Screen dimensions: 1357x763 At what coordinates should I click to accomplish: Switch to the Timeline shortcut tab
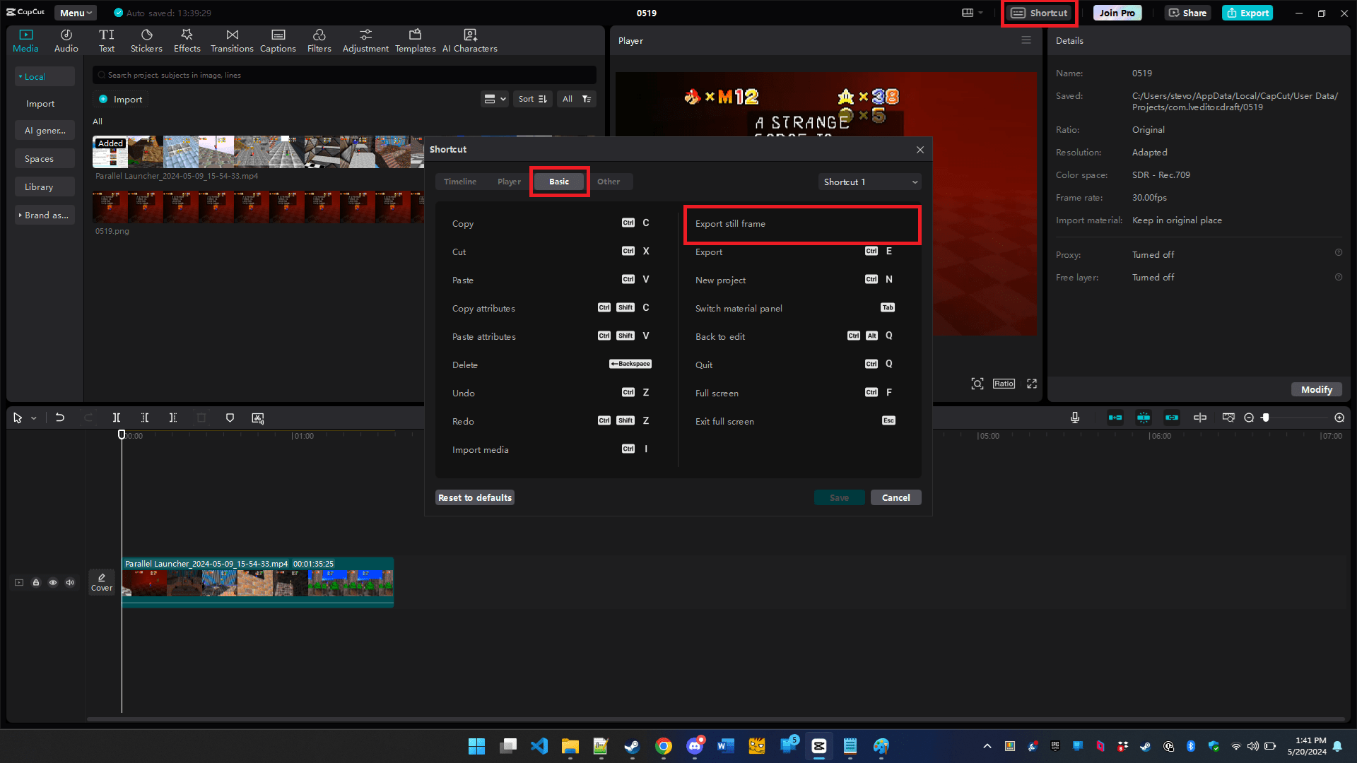(460, 182)
